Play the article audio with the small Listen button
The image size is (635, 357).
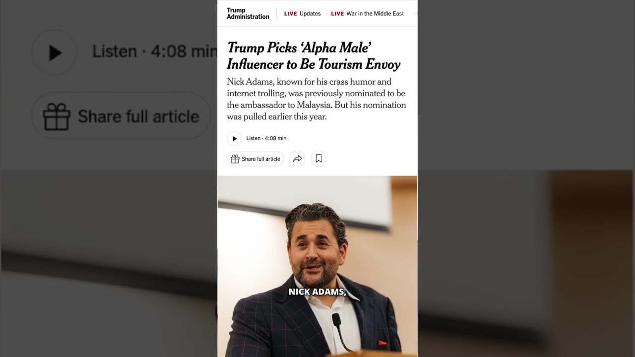tap(234, 138)
